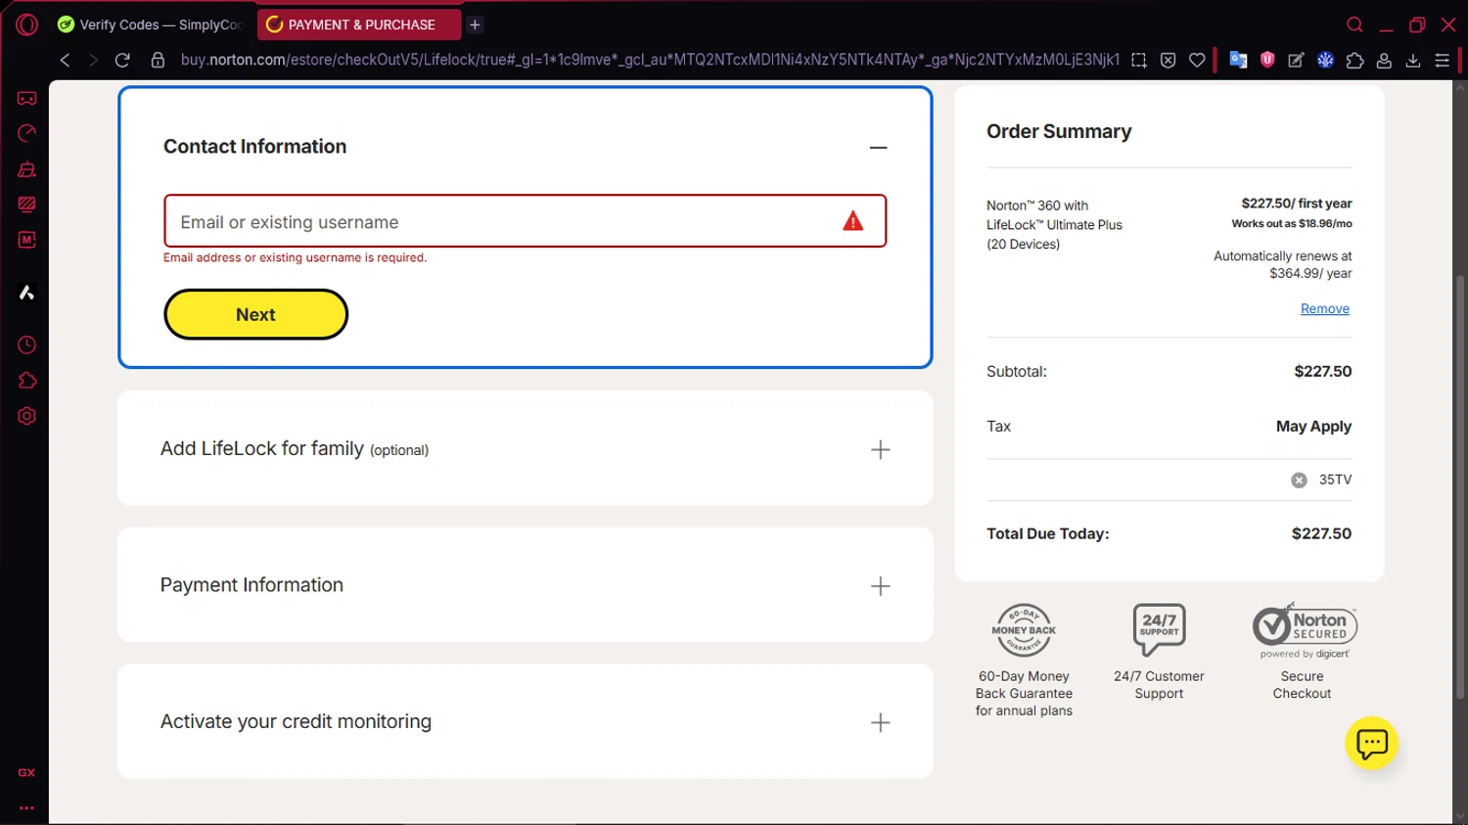Click the May Apply tax text
This screenshot has height=825, width=1468.
click(x=1313, y=427)
